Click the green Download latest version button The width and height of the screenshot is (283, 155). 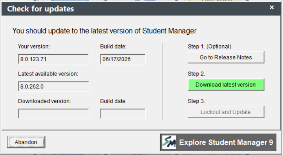226,85
